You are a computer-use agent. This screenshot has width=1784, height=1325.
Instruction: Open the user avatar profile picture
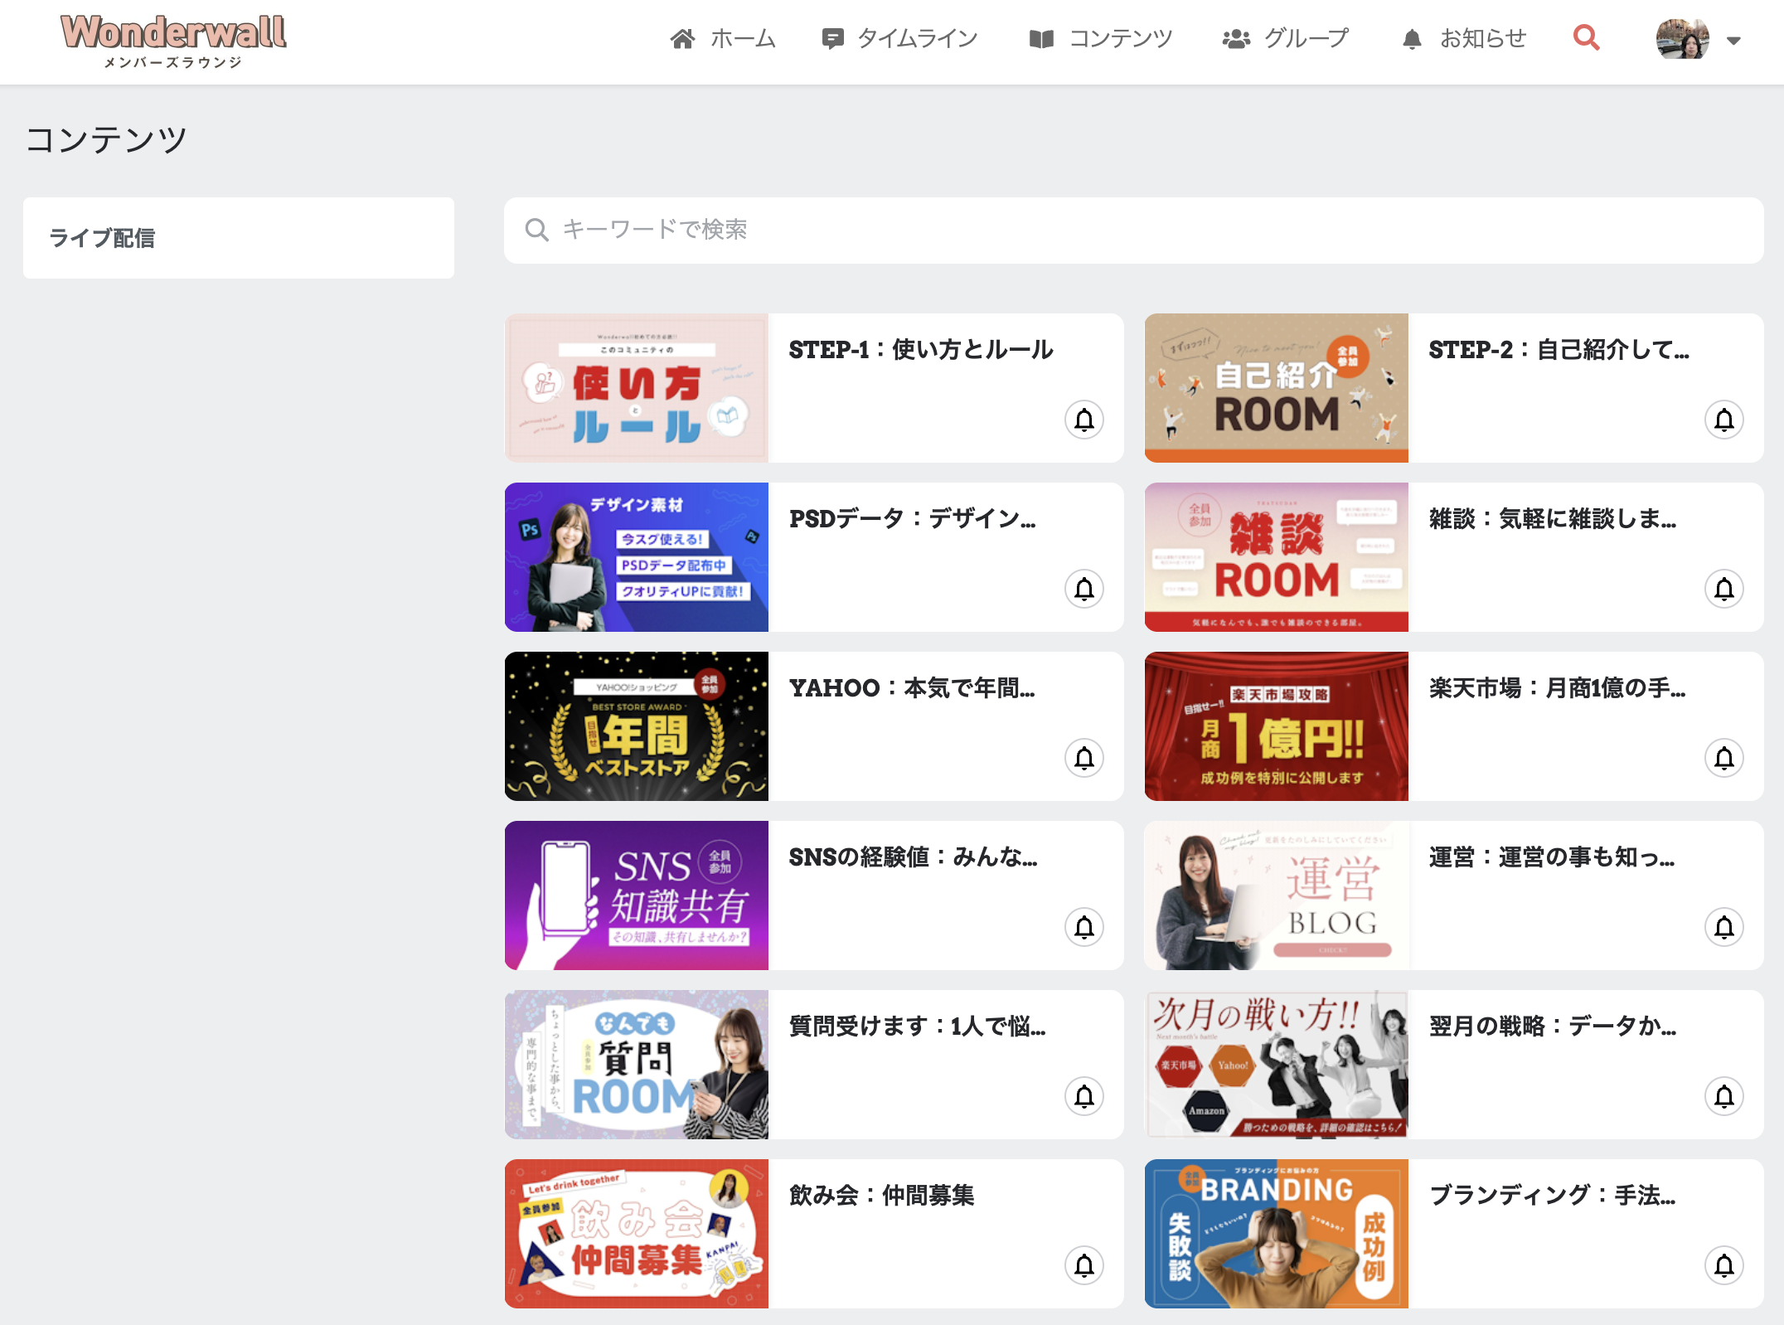click(x=1682, y=39)
